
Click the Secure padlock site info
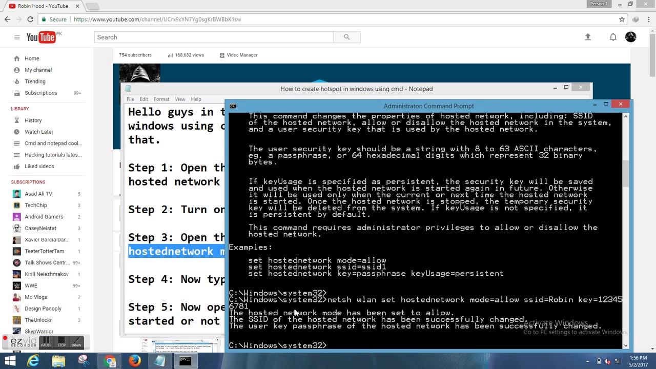point(54,19)
